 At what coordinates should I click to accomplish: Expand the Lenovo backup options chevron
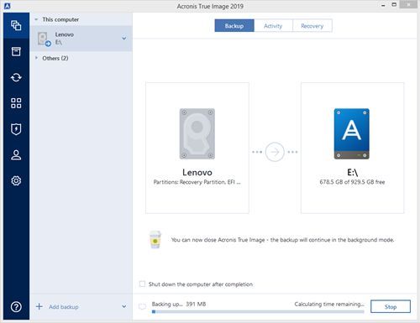[124, 39]
